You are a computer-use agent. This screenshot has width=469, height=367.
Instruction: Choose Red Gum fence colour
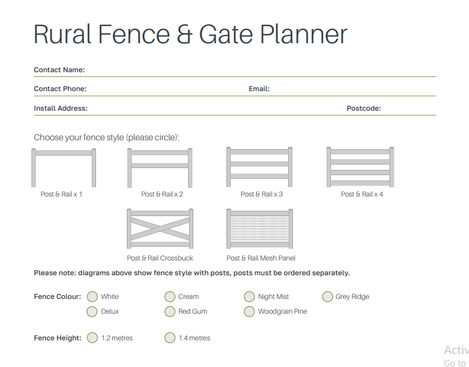170,311
